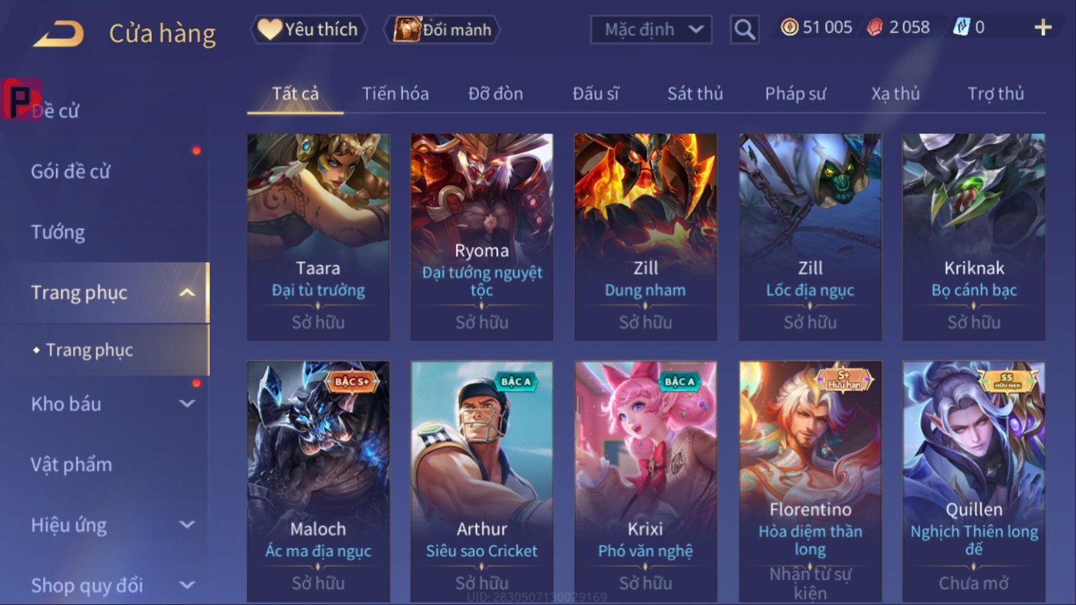
Task: Tap the red ruby currency icon
Action: pos(874,27)
